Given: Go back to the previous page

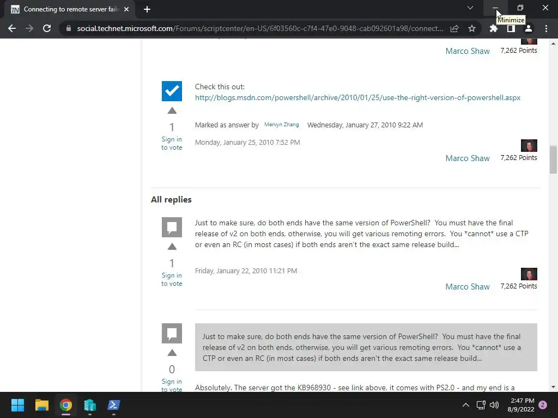Looking at the screenshot, I should click(x=12, y=28).
